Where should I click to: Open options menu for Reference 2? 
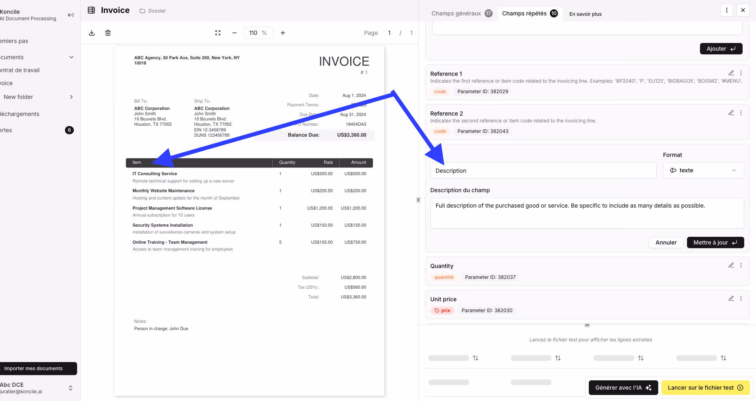[741, 113]
